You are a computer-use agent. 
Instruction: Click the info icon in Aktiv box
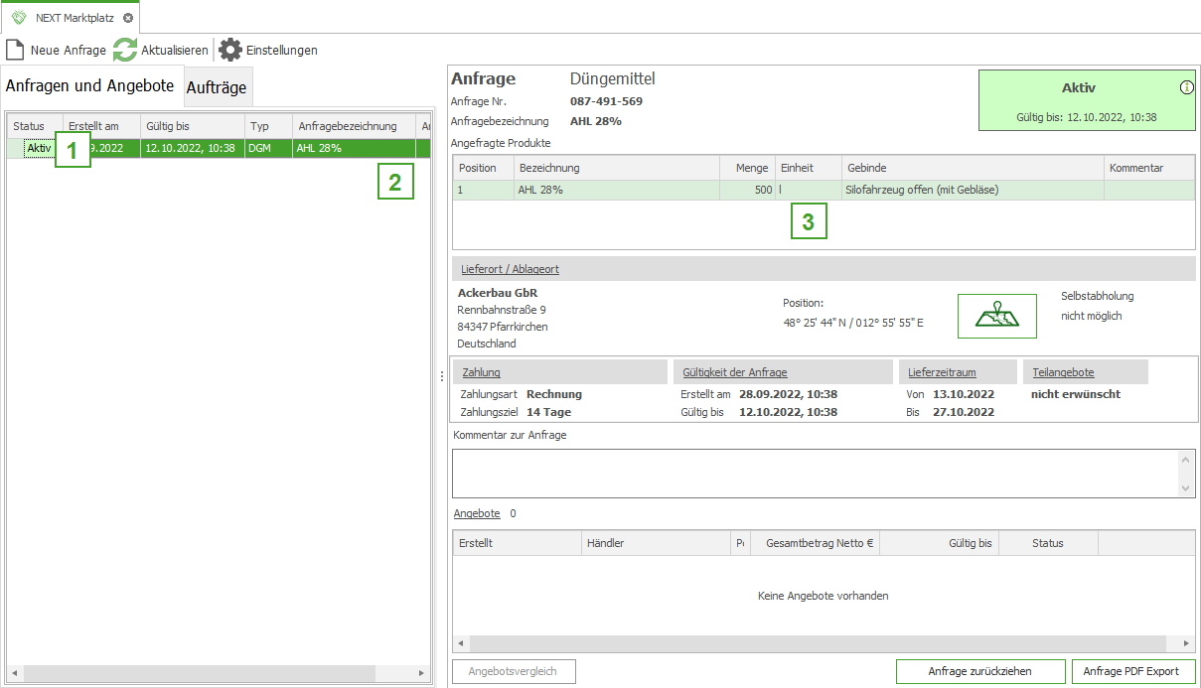1186,87
